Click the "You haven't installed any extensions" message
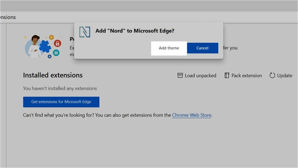 click(60, 88)
